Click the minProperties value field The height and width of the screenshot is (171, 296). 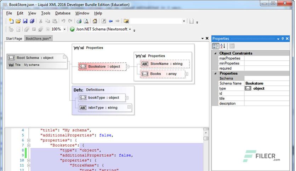(x=267, y=63)
